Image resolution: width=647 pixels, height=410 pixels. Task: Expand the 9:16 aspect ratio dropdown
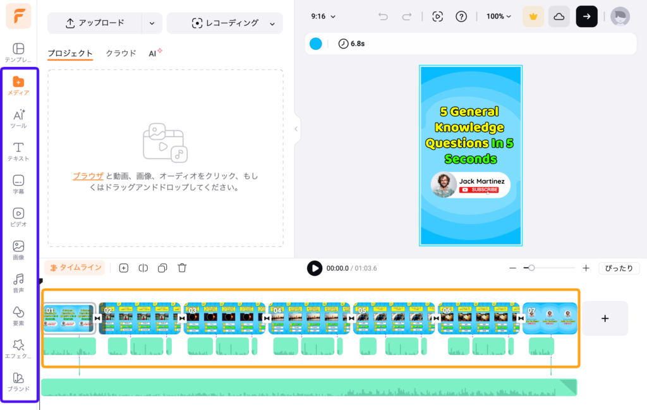click(x=323, y=16)
